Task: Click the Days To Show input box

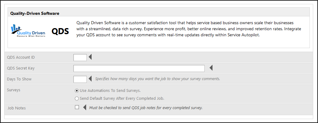Action: pos(80,79)
